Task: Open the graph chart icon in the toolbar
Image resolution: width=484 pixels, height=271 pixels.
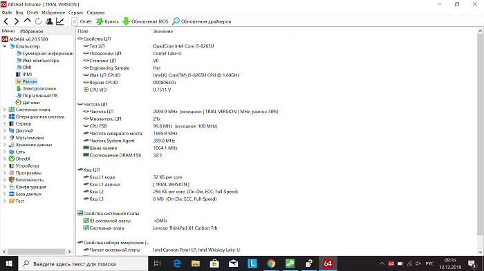Action: click(60, 21)
